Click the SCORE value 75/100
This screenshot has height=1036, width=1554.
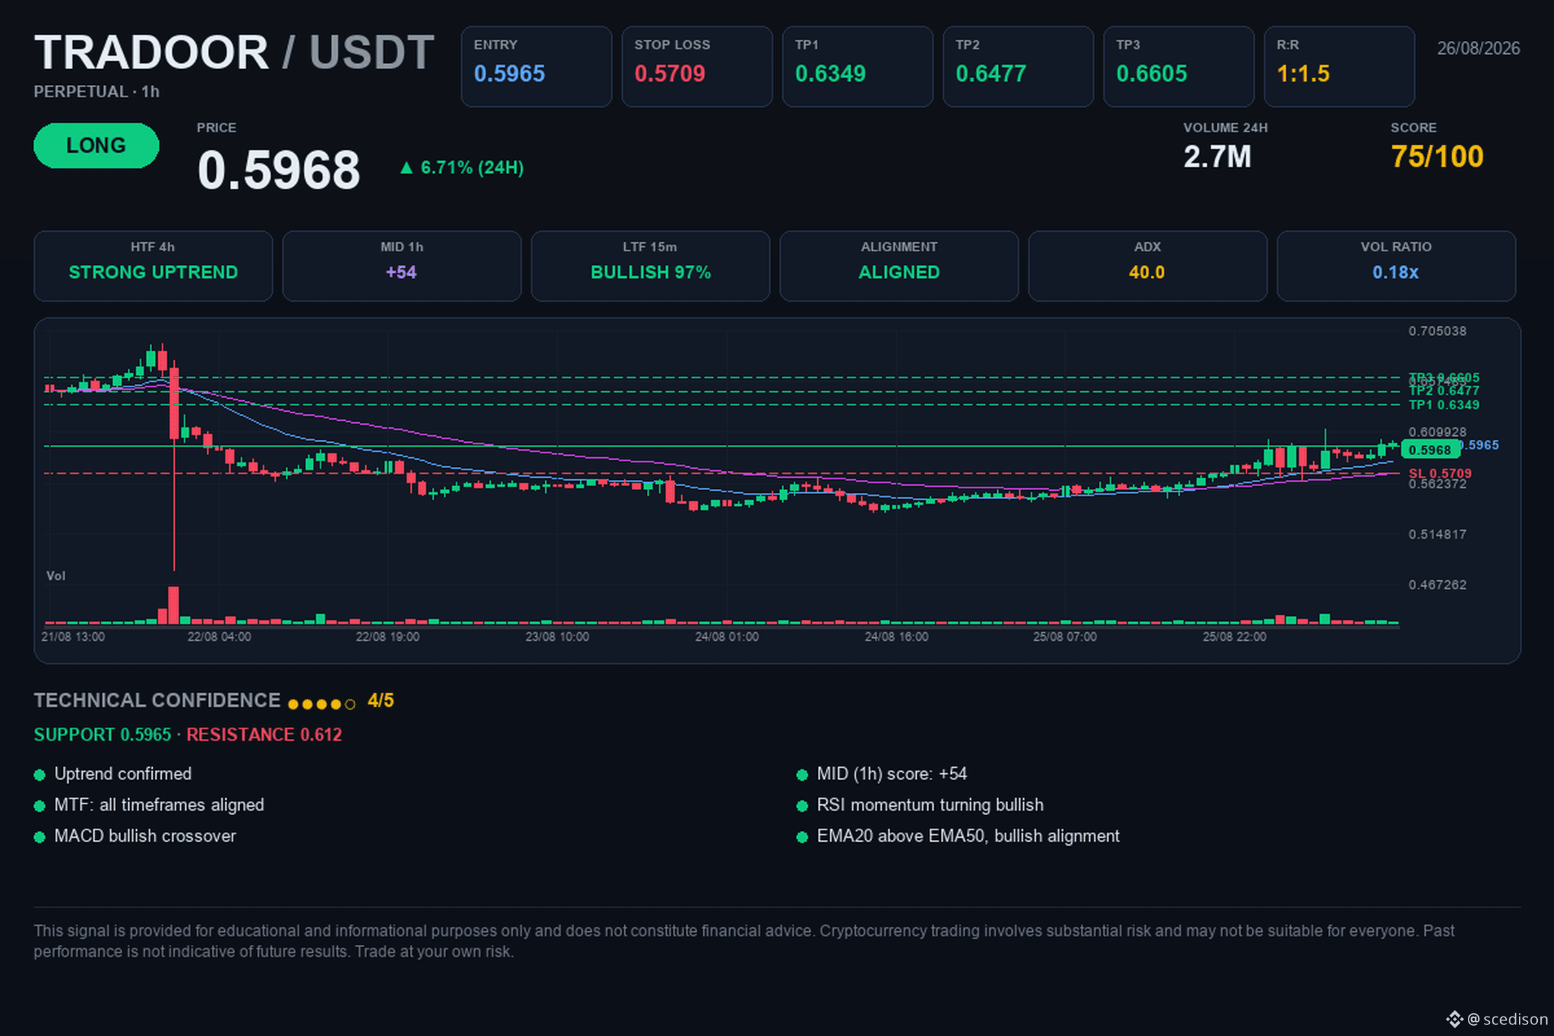coord(1437,157)
